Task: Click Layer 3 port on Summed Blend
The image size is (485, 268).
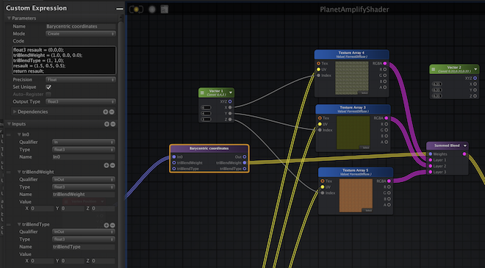Action: [x=430, y=172]
